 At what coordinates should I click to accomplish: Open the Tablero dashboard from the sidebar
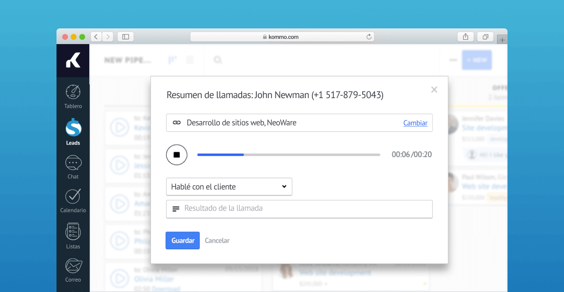(73, 94)
